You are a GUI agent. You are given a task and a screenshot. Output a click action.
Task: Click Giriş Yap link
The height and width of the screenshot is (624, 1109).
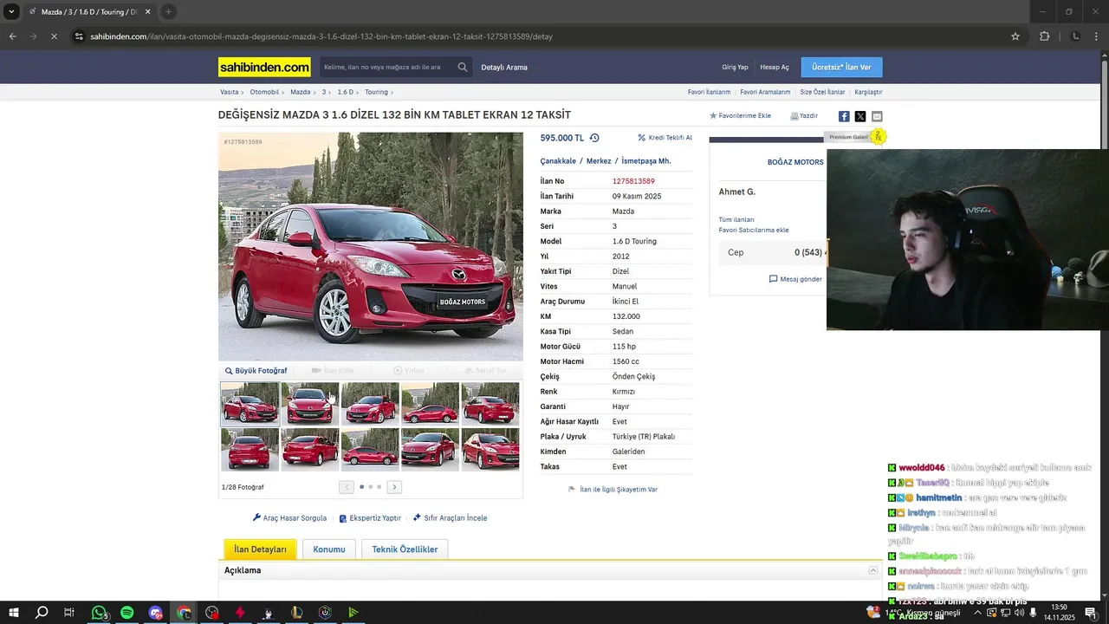pyautogui.click(x=735, y=67)
